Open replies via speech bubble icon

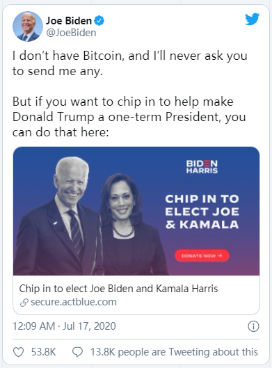[x=77, y=352]
